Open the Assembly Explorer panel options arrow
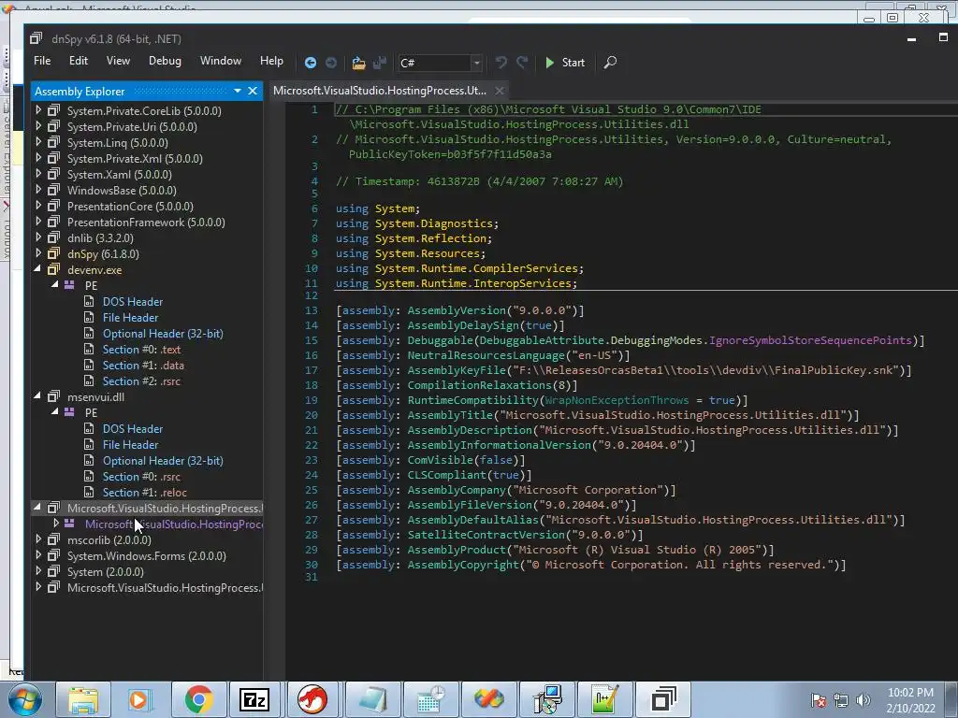The height and width of the screenshot is (718, 958). 237,91
